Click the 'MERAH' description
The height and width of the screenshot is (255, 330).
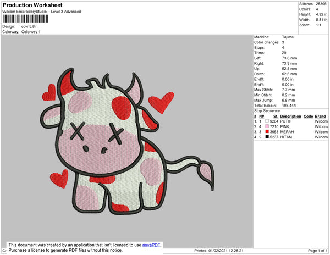pos(287,132)
